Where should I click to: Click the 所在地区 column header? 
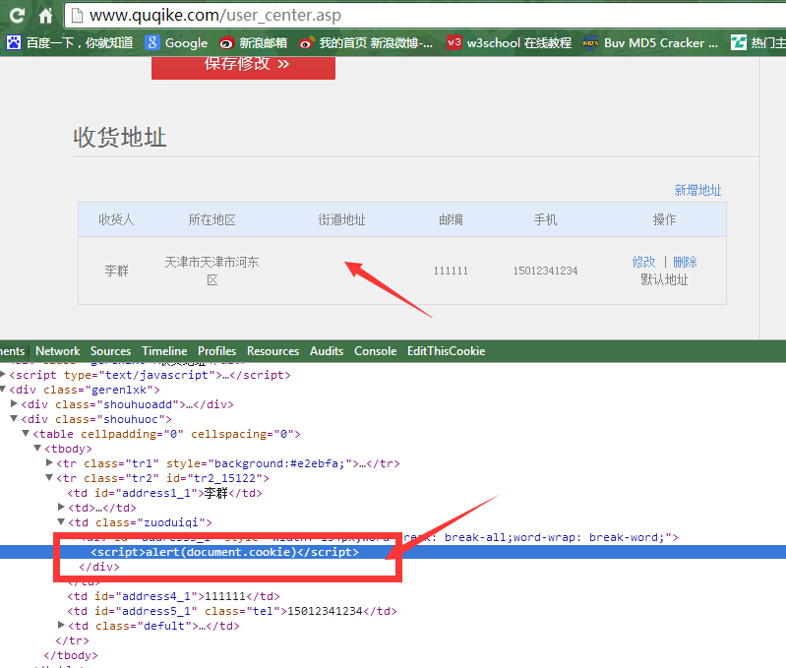point(212,219)
